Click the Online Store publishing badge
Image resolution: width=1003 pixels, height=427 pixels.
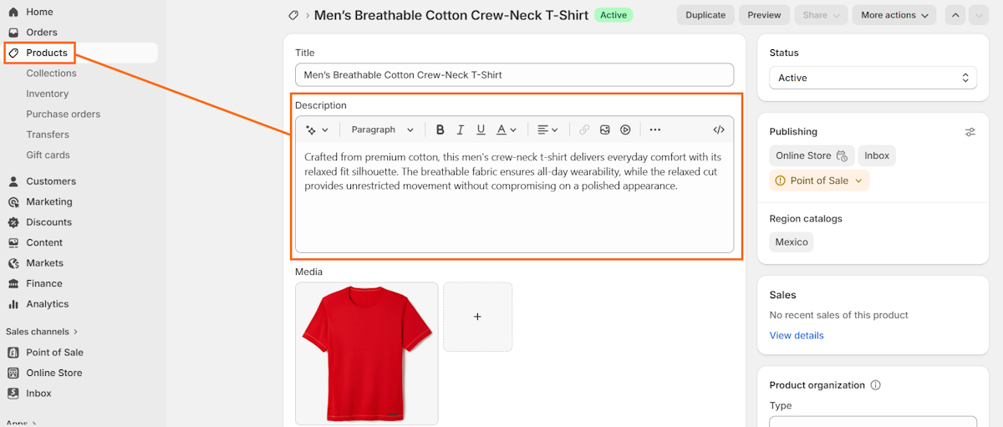pyautogui.click(x=812, y=155)
